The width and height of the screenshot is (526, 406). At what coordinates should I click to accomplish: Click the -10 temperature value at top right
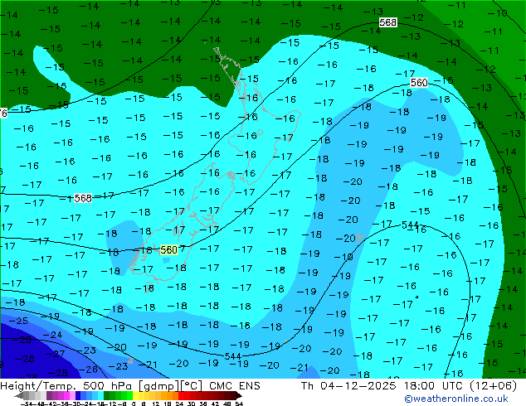pos(498,13)
